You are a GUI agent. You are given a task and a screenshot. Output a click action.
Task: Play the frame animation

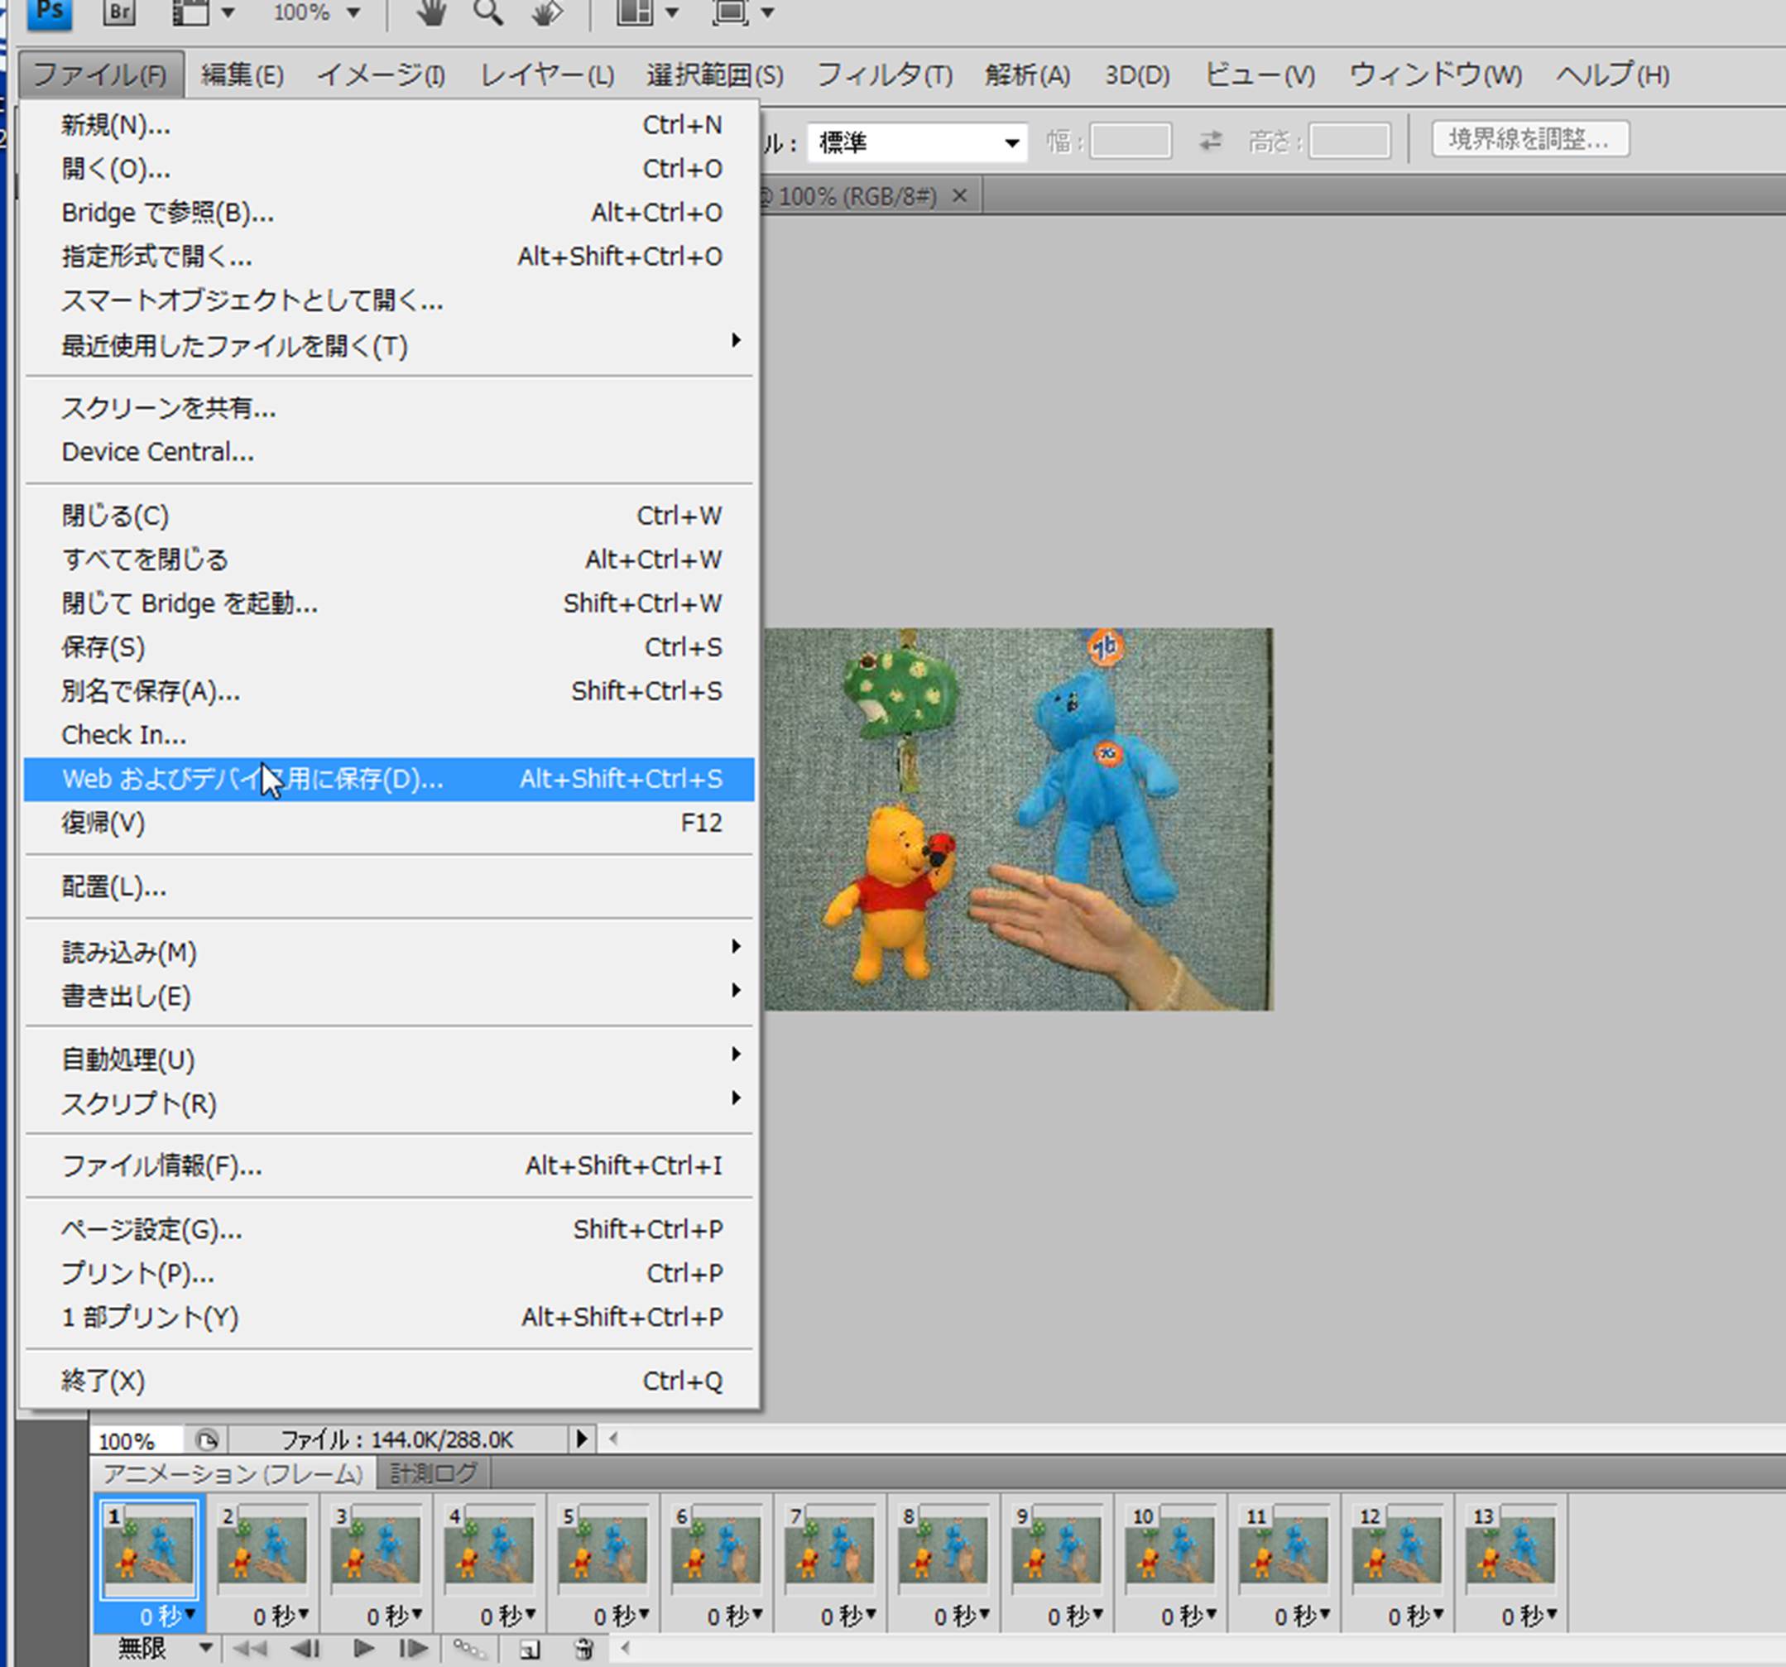(x=363, y=1648)
